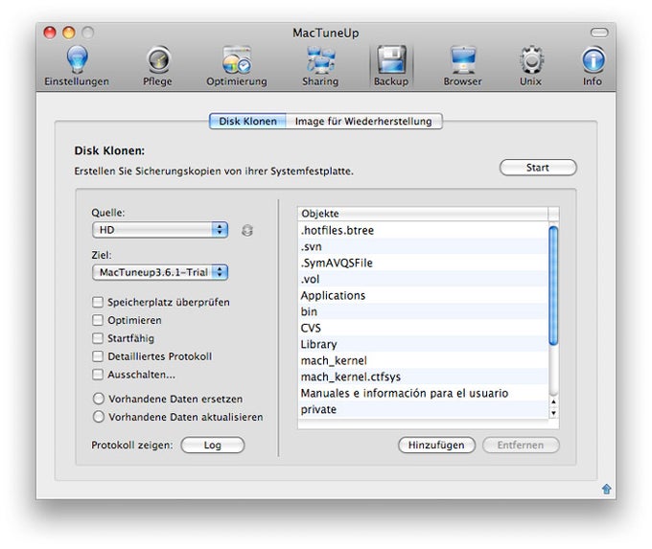Refresh source disks with reload icon
The width and height of the screenshot is (652, 549).
247,230
